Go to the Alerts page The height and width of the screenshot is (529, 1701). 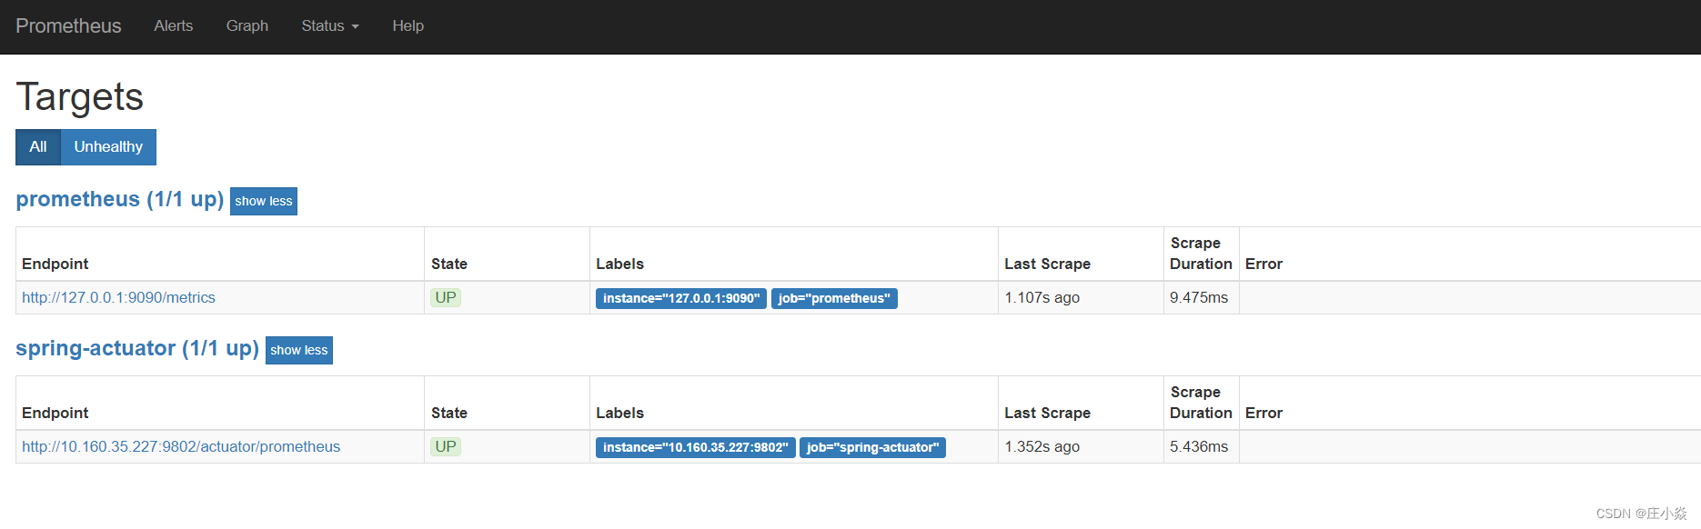[174, 25]
